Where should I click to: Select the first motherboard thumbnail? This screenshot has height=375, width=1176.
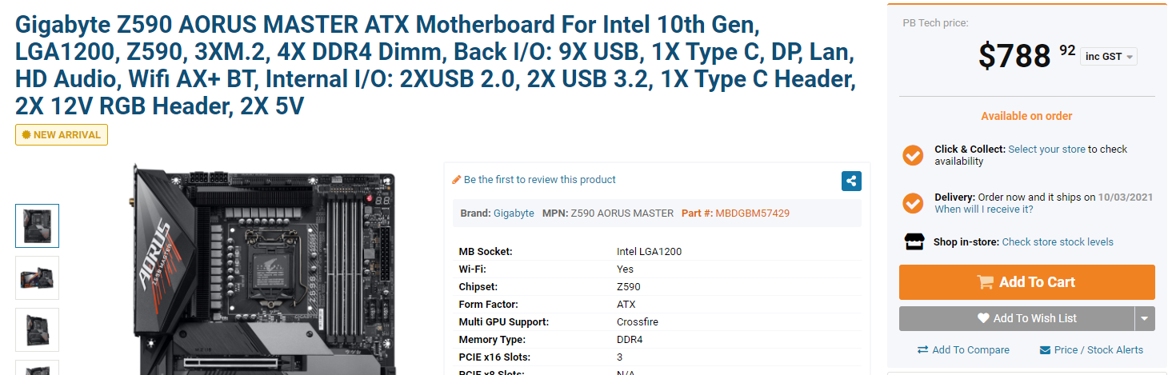(38, 225)
